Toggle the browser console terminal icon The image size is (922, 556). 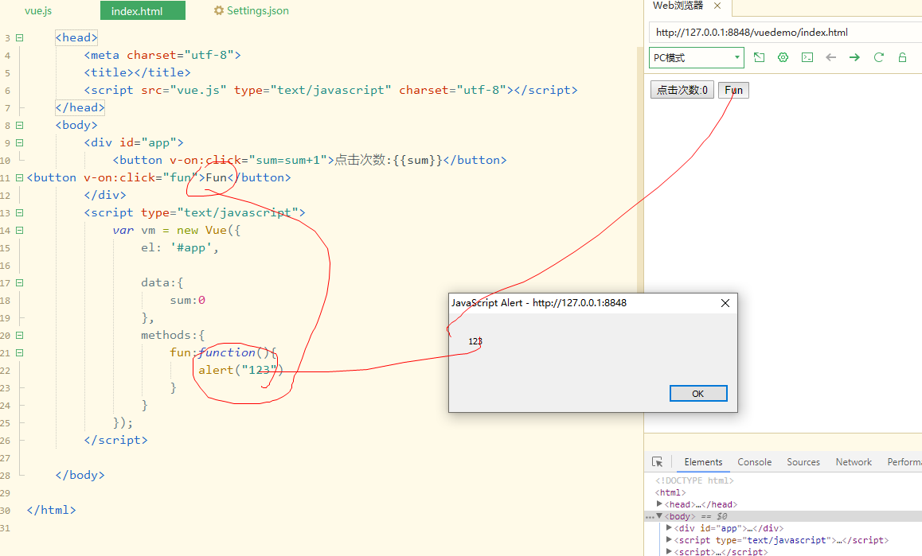(807, 57)
